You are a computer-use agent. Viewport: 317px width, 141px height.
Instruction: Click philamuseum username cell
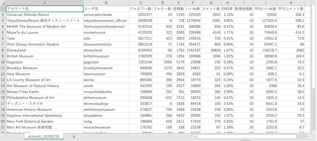[106, 98]
